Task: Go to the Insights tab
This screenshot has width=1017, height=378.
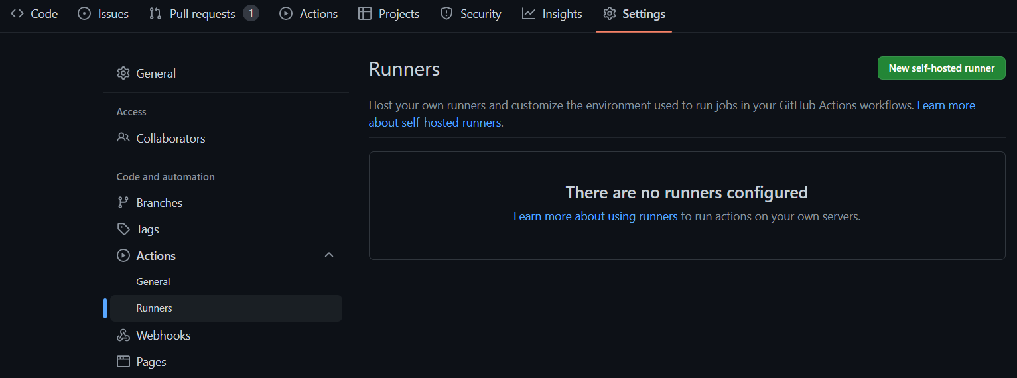Action: tap(552, 14)
